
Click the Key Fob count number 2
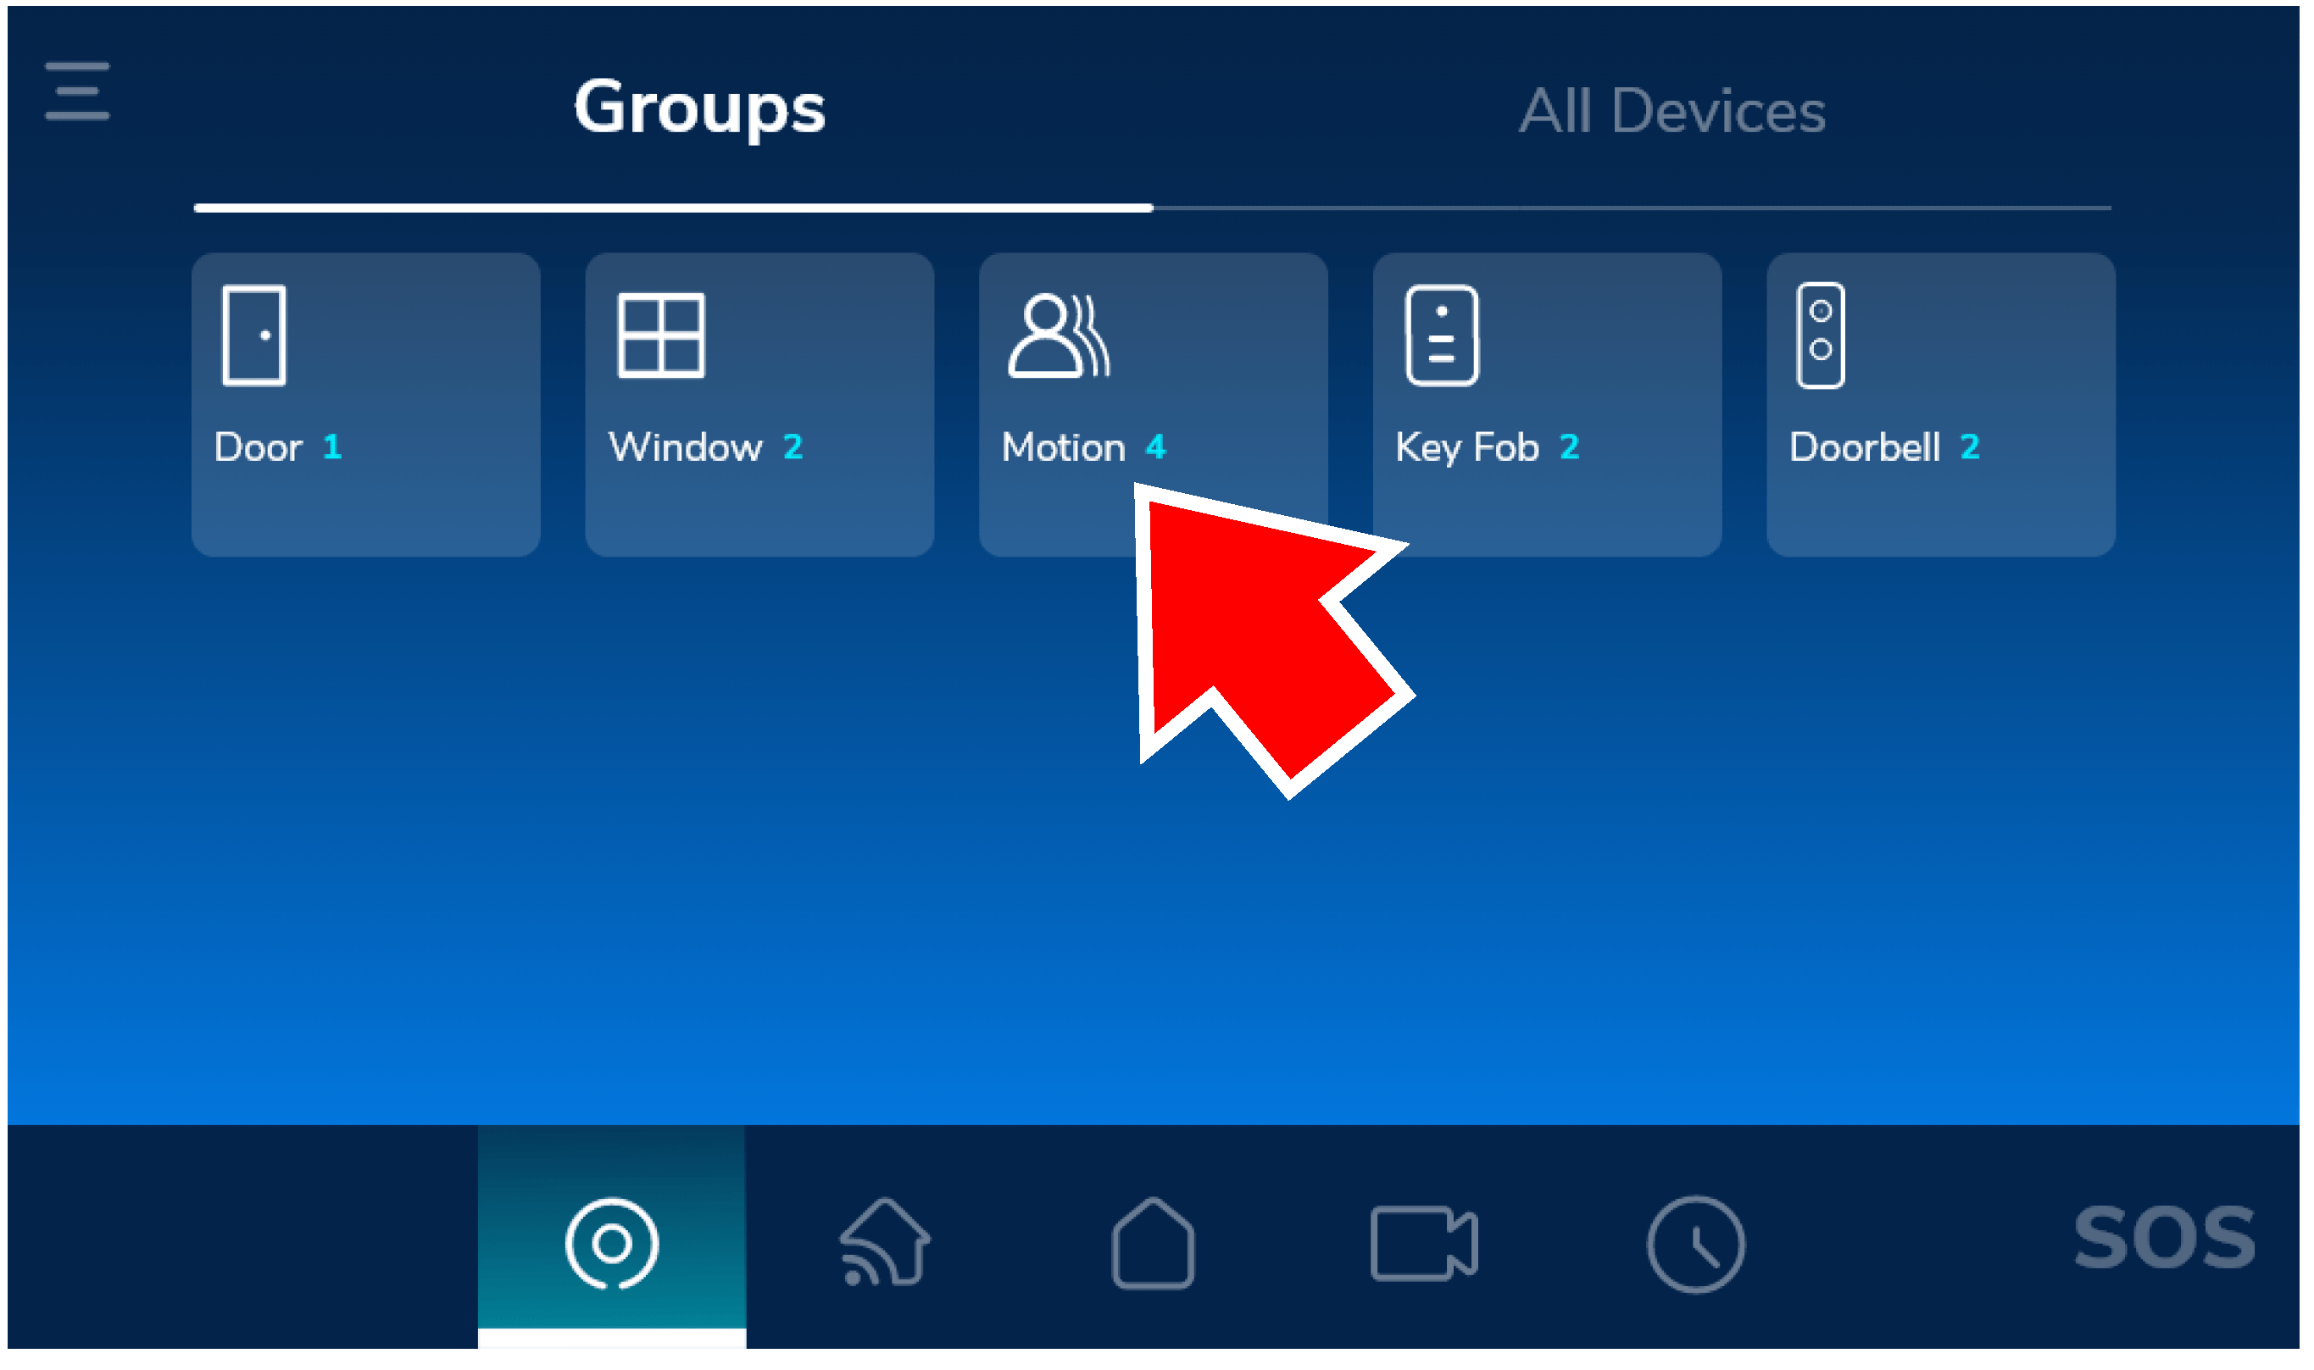1569,449
